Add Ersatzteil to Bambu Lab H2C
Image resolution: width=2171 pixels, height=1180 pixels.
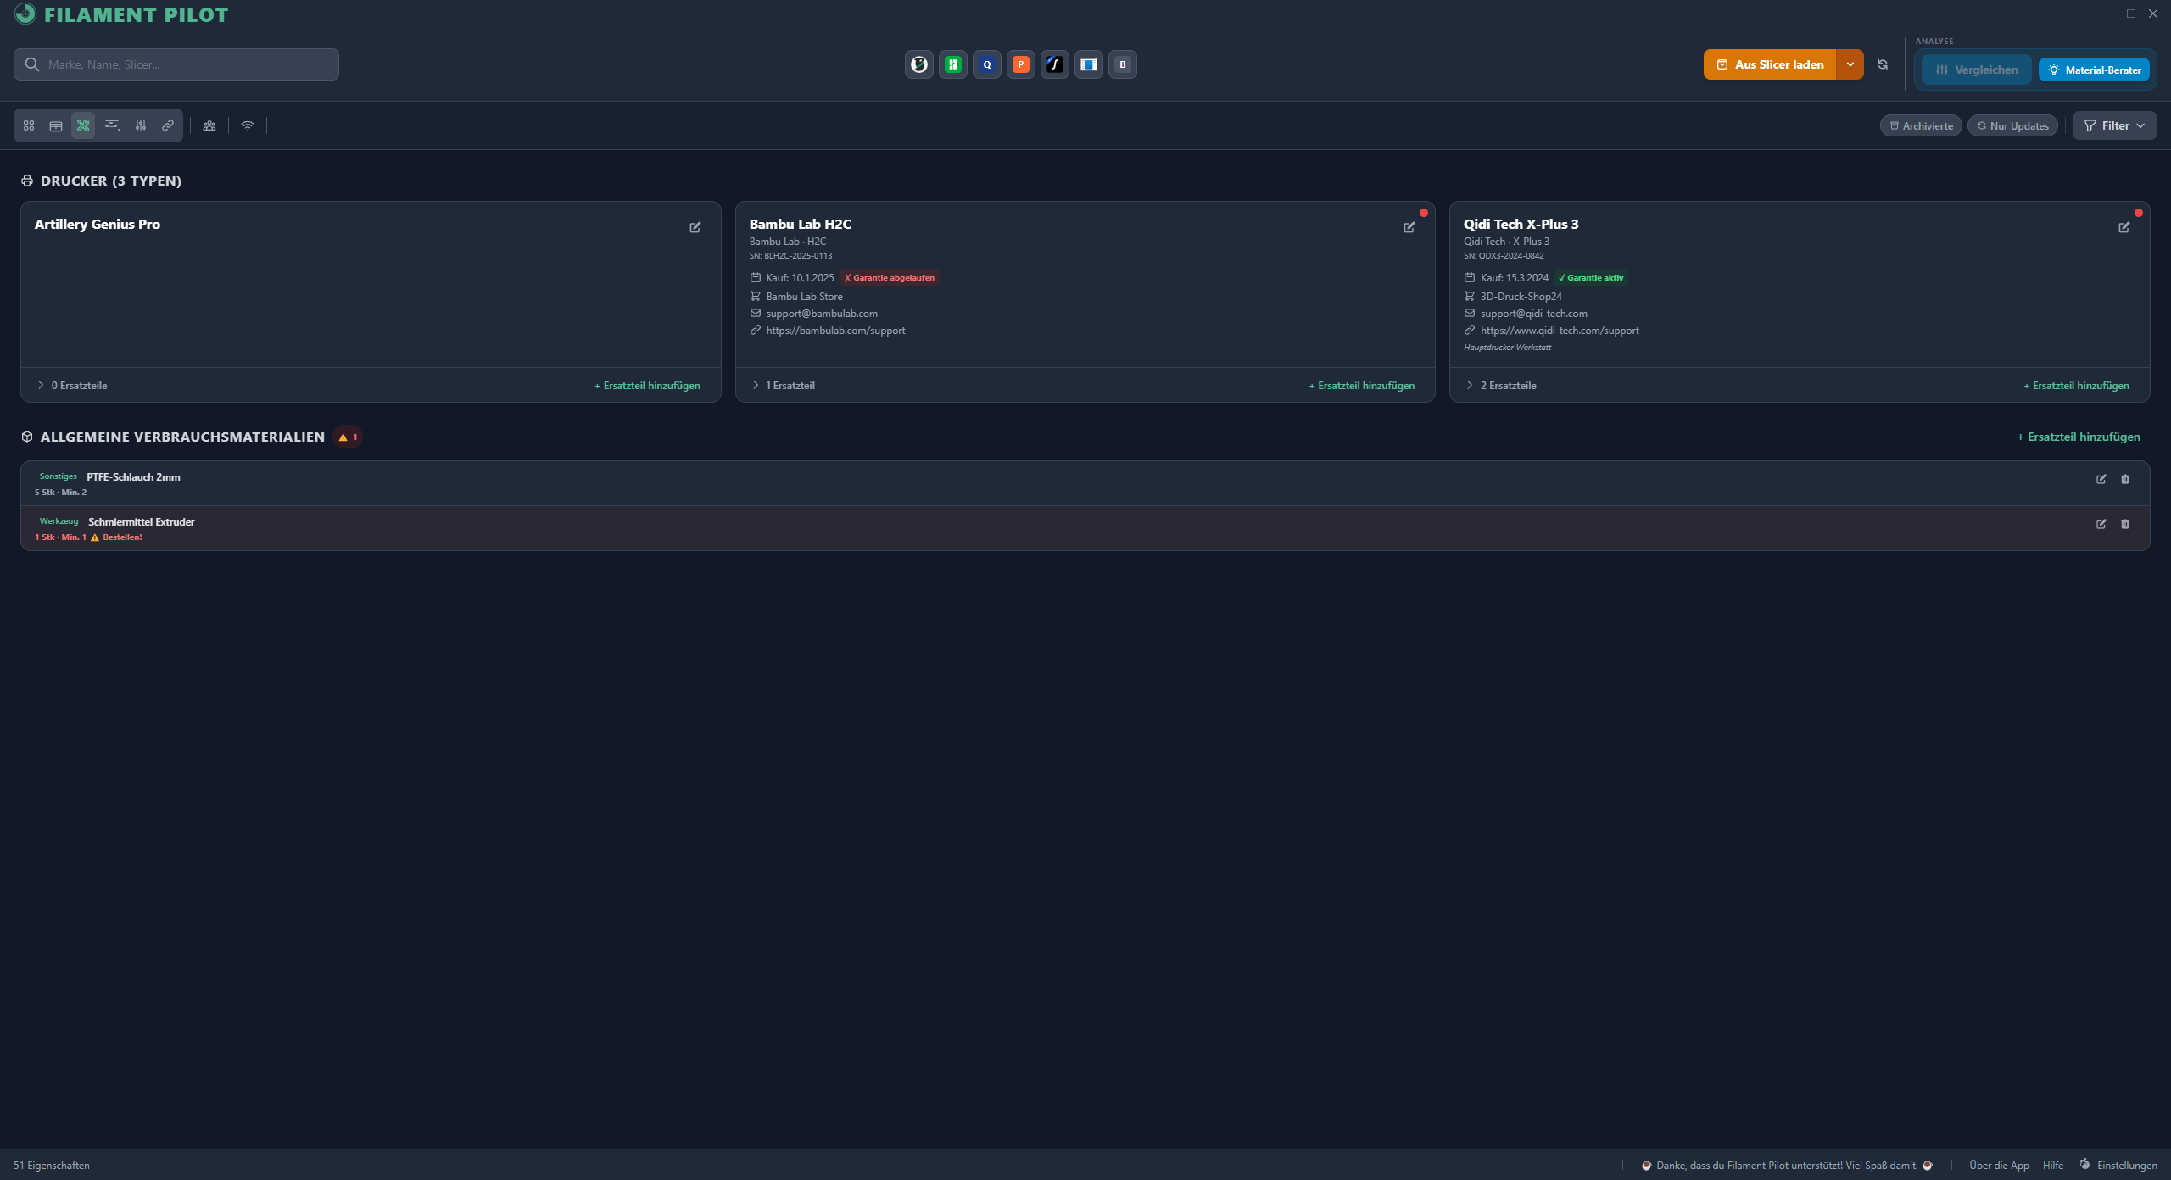coord(1362,386)
